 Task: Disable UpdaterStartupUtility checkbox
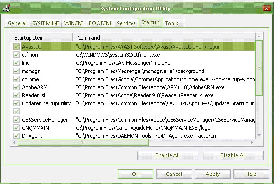pos(16,103)
